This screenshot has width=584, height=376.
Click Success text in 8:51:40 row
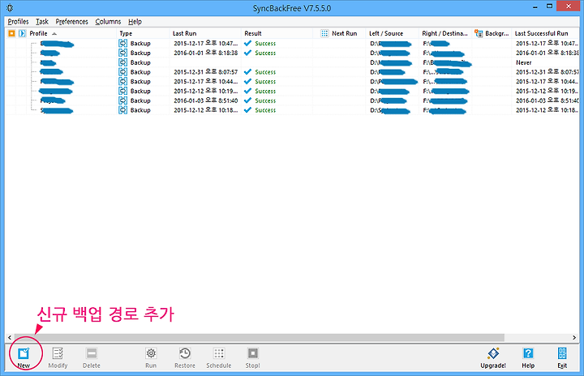tap(265, 100)
